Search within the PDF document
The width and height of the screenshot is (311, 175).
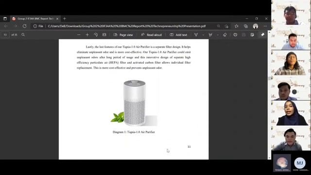click(23, 35)
